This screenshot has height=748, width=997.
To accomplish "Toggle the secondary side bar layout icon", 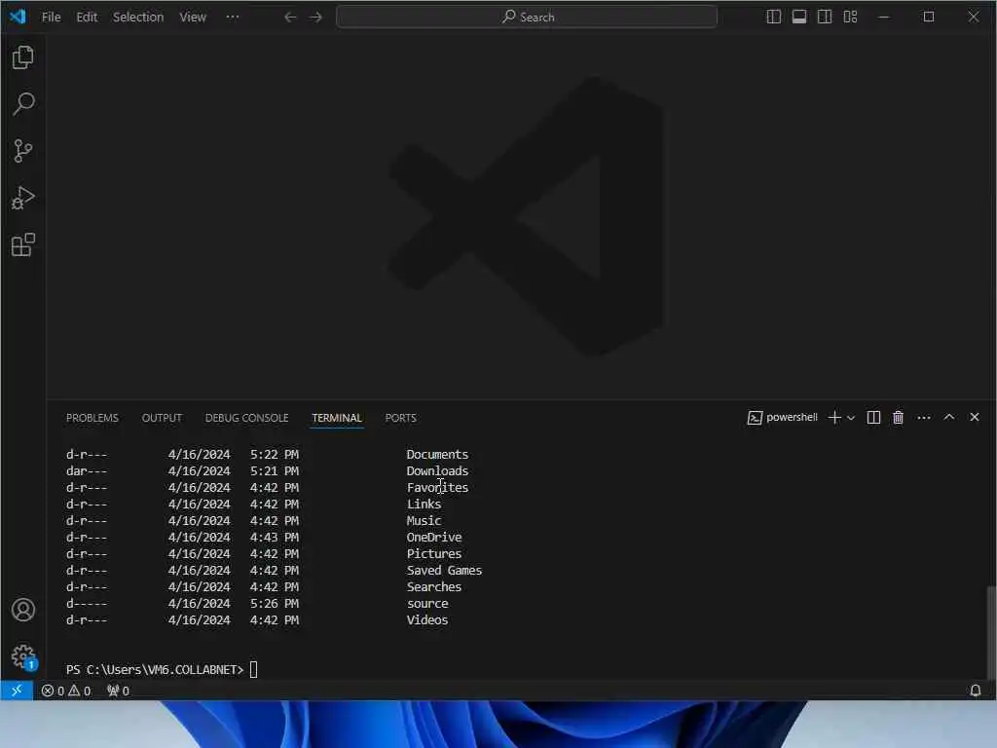I will coord(825,18).
